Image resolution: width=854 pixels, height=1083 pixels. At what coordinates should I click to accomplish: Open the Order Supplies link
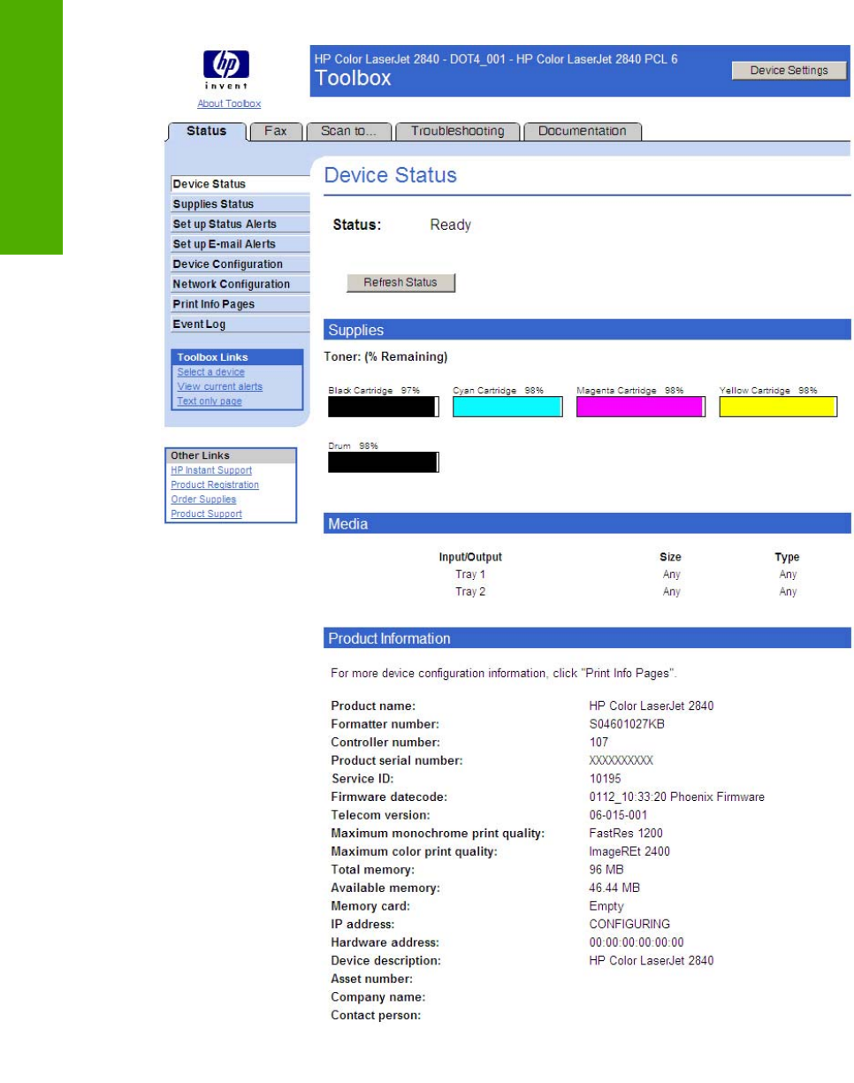pos(203,499)
